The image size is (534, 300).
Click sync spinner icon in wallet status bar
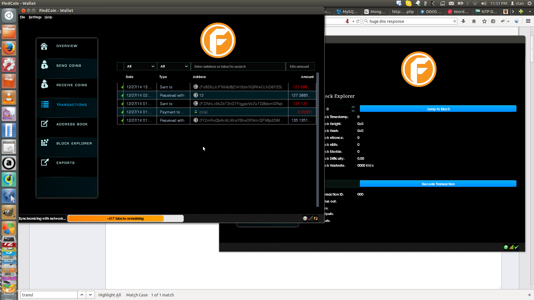(316, 218)
